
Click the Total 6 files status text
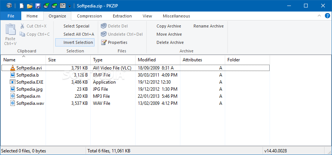pos(109,151)
